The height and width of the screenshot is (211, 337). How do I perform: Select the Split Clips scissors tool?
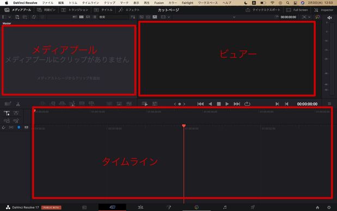19,104
